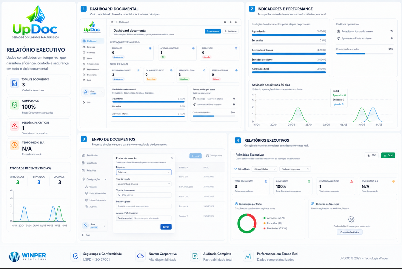402x269 pixels.
Task: Click the Escolher arquivo button
Action: point(124,218)
